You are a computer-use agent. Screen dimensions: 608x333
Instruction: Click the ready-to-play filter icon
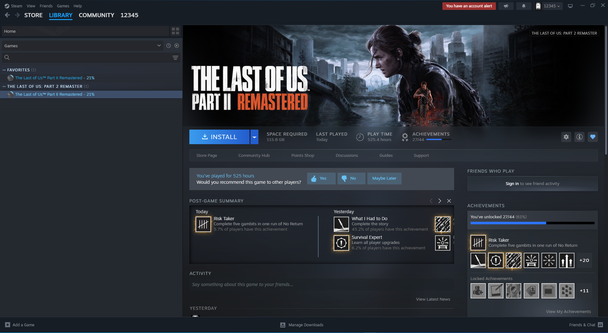pos(177,46)
